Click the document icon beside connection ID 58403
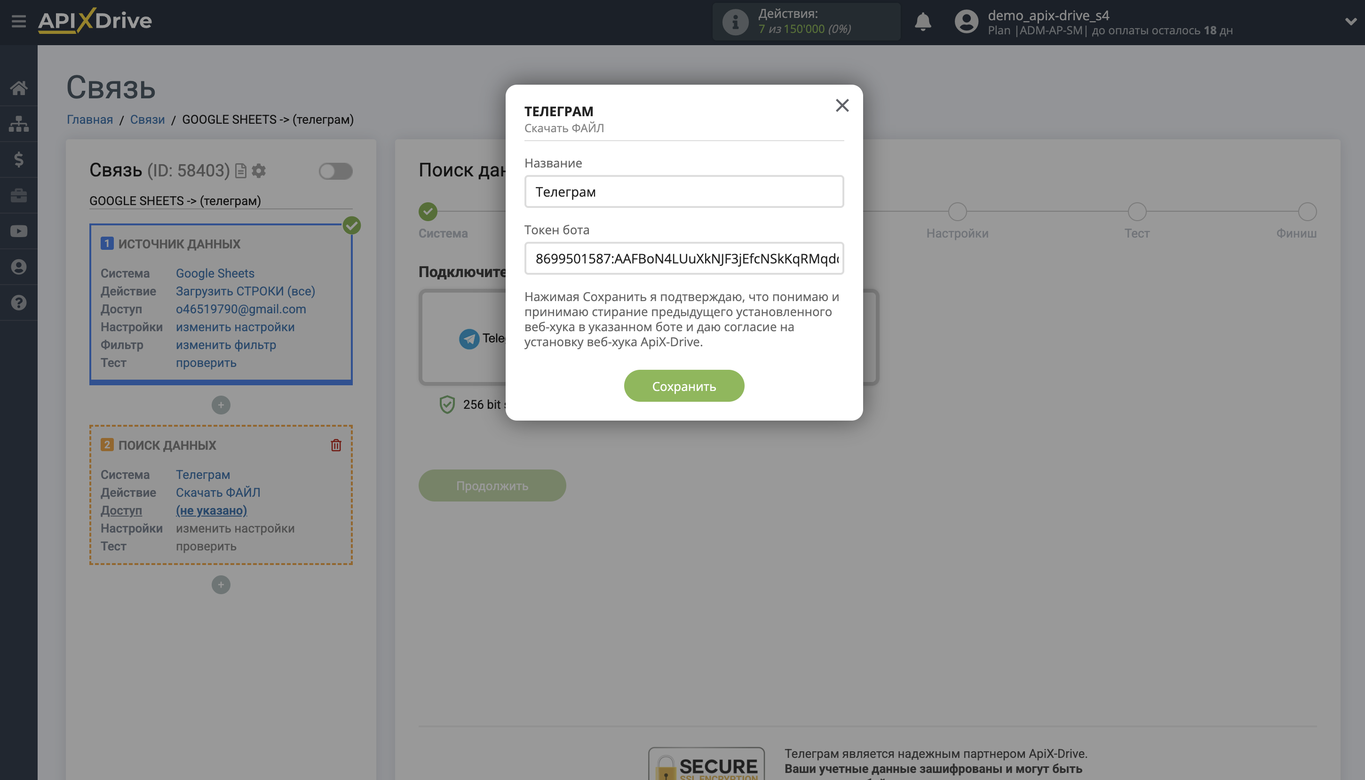The height and width of the screenshot is (780, 1365). [x=240, y=171]
